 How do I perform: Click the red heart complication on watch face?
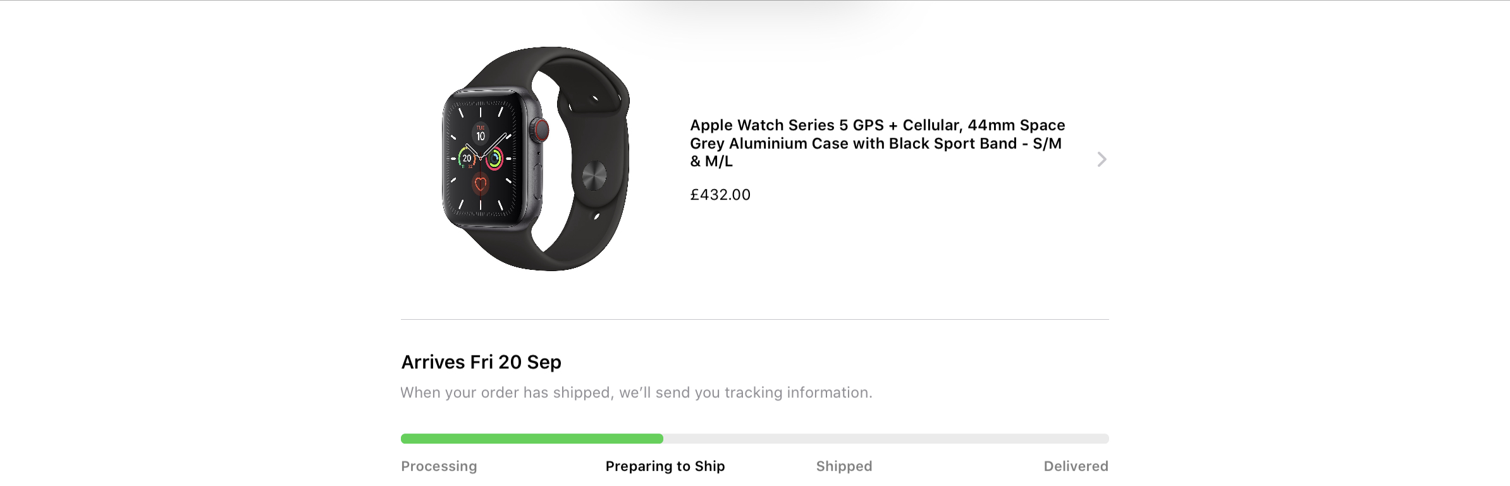(x=481, y=185)
